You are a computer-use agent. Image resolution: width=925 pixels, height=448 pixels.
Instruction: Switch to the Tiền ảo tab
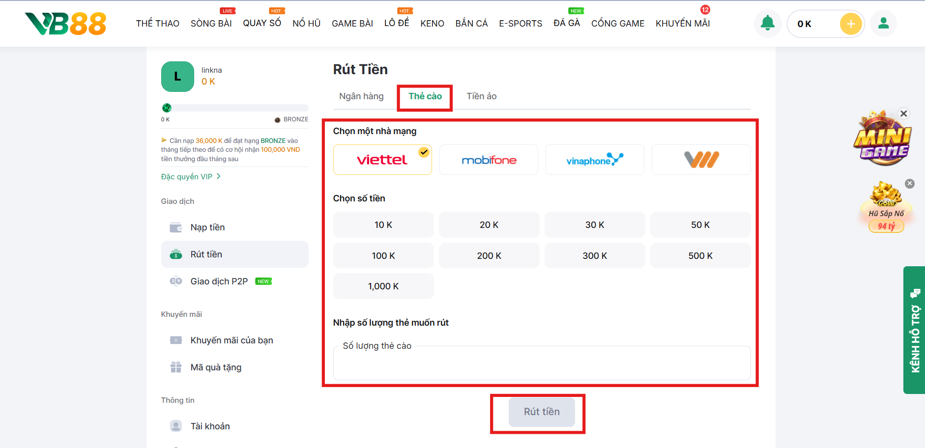(481, 96)
